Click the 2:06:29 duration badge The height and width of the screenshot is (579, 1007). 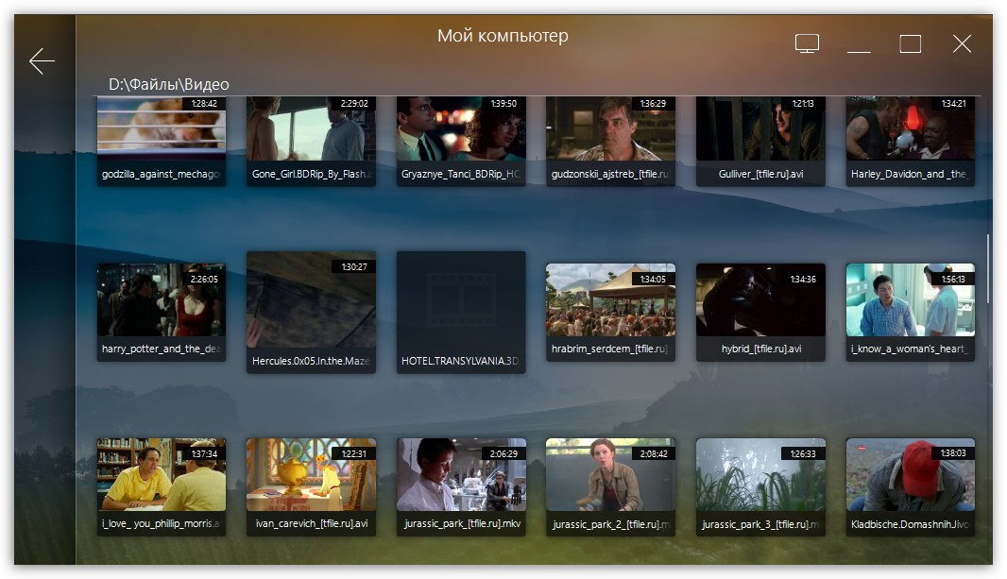pos(503,453)
